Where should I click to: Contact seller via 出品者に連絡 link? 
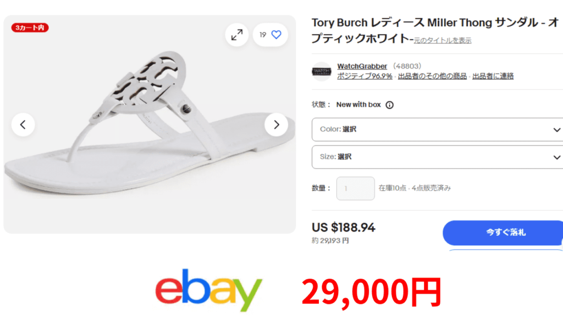(x=493, y=76)
